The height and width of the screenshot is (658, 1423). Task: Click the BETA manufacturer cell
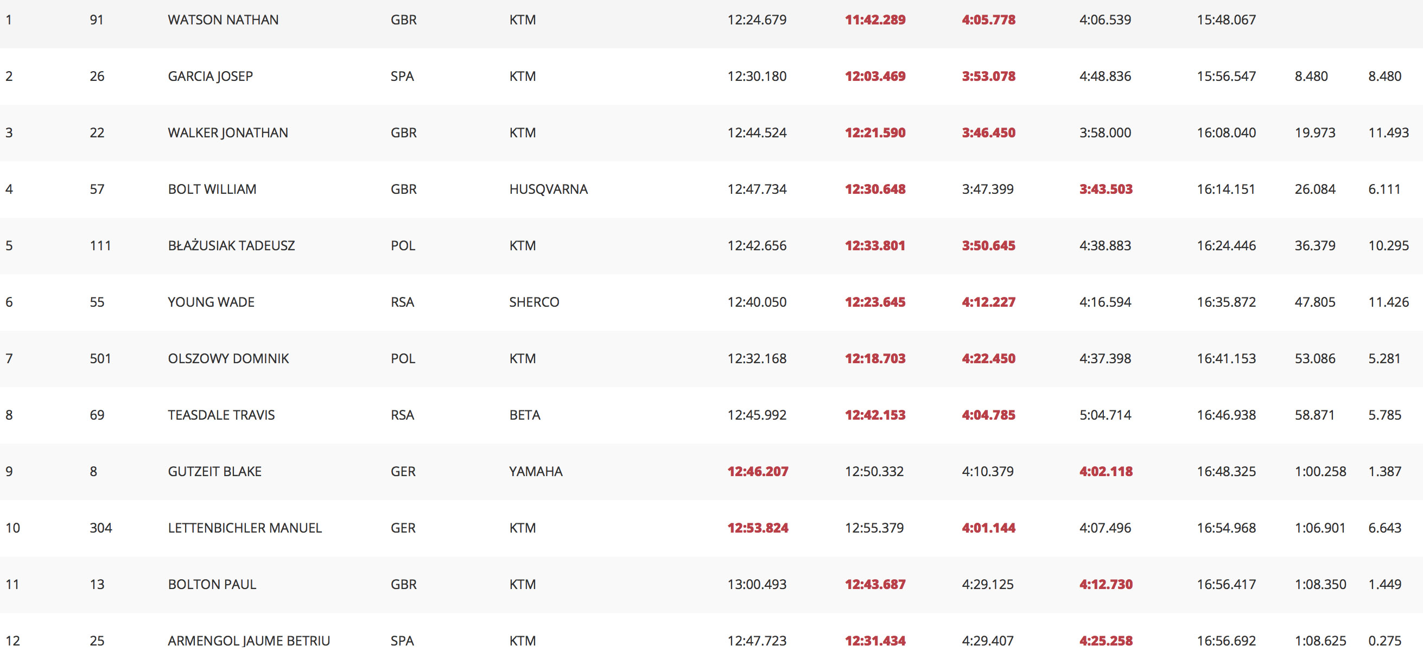[x=525, y=415]
